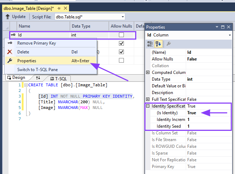
Task: Click the Property Pages wrench icon
Action: point(169,44)
